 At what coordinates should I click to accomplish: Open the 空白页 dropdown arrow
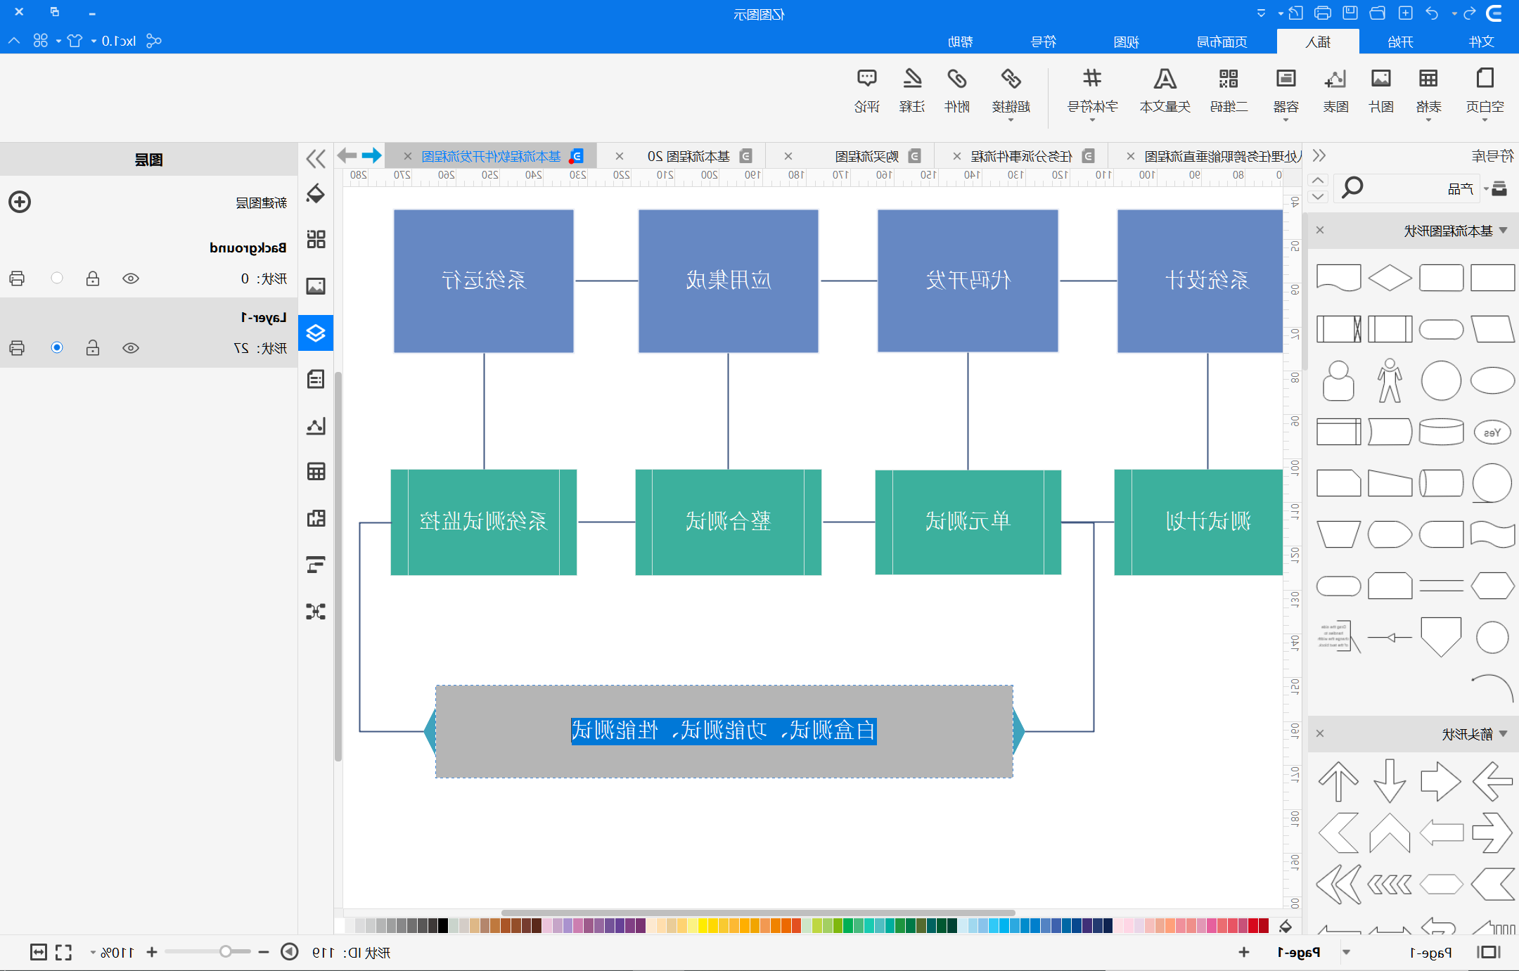(x=1485, y=120)
